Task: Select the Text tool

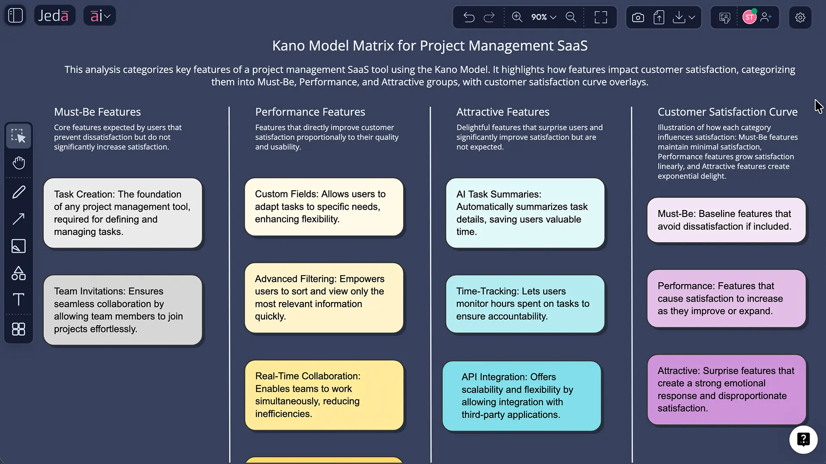Action: (18, 299)
